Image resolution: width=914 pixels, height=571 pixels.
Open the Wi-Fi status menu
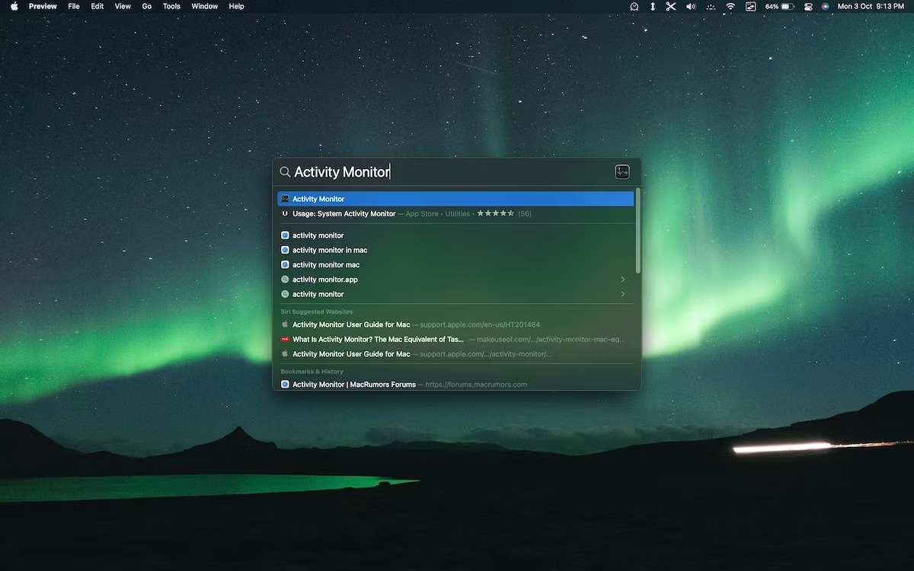[x=730, y=6]
